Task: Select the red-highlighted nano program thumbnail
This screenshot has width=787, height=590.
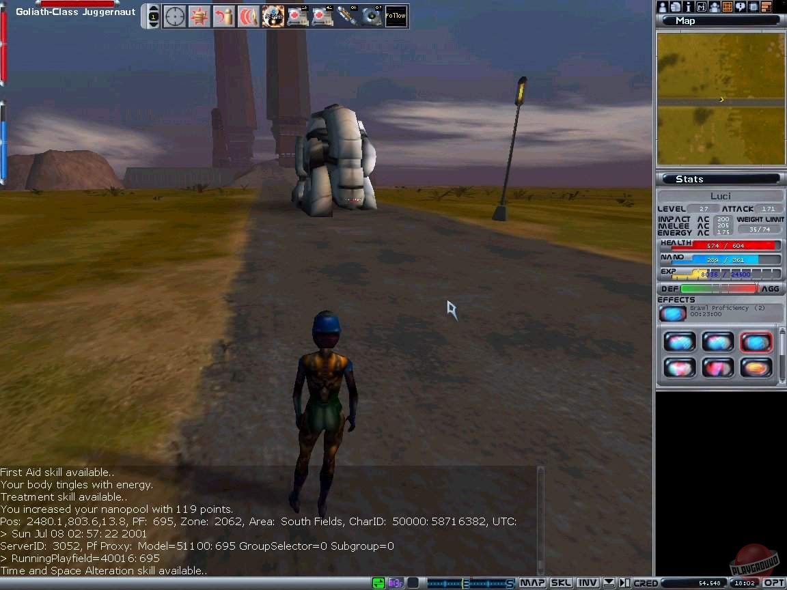Action: coord(756,341)
